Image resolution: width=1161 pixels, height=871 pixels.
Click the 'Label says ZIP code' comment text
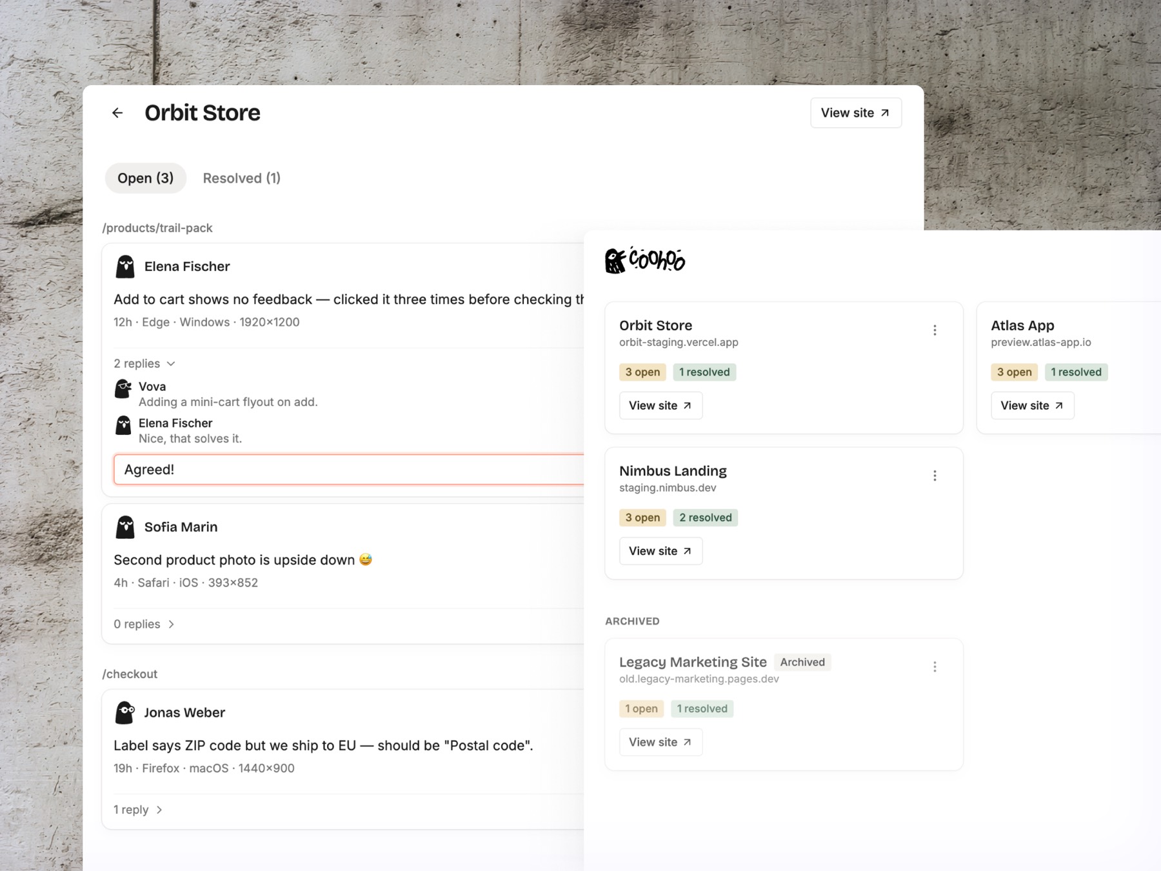[323, 746]
